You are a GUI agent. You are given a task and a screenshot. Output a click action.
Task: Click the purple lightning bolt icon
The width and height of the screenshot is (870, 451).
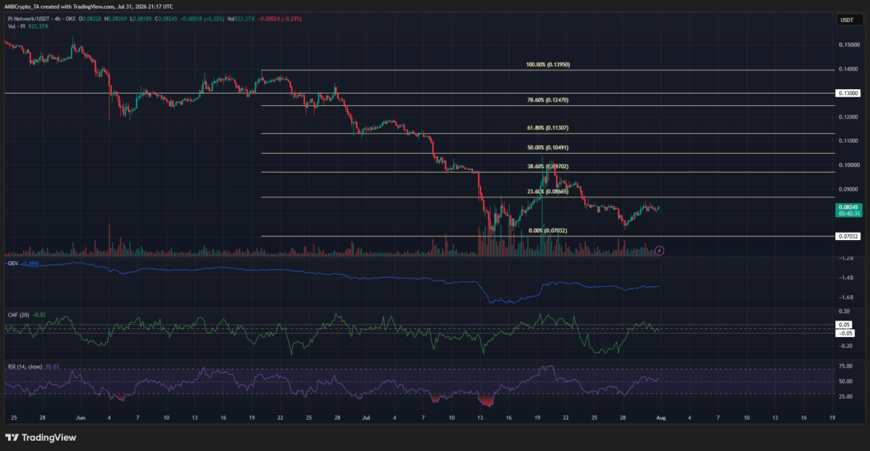(x=659, y=250)
